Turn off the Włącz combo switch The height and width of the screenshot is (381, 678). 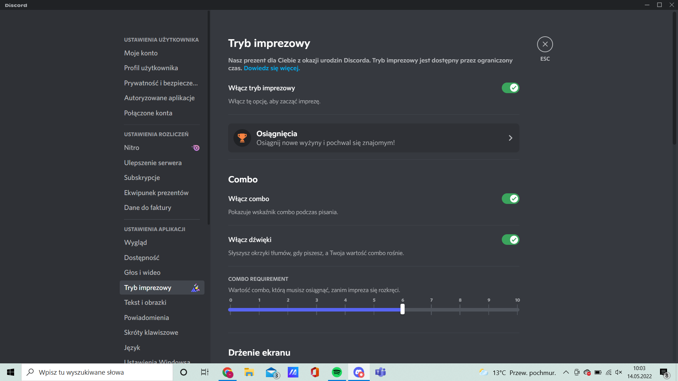click(510, 199)
